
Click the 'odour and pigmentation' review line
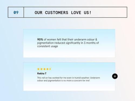(63, 81)
